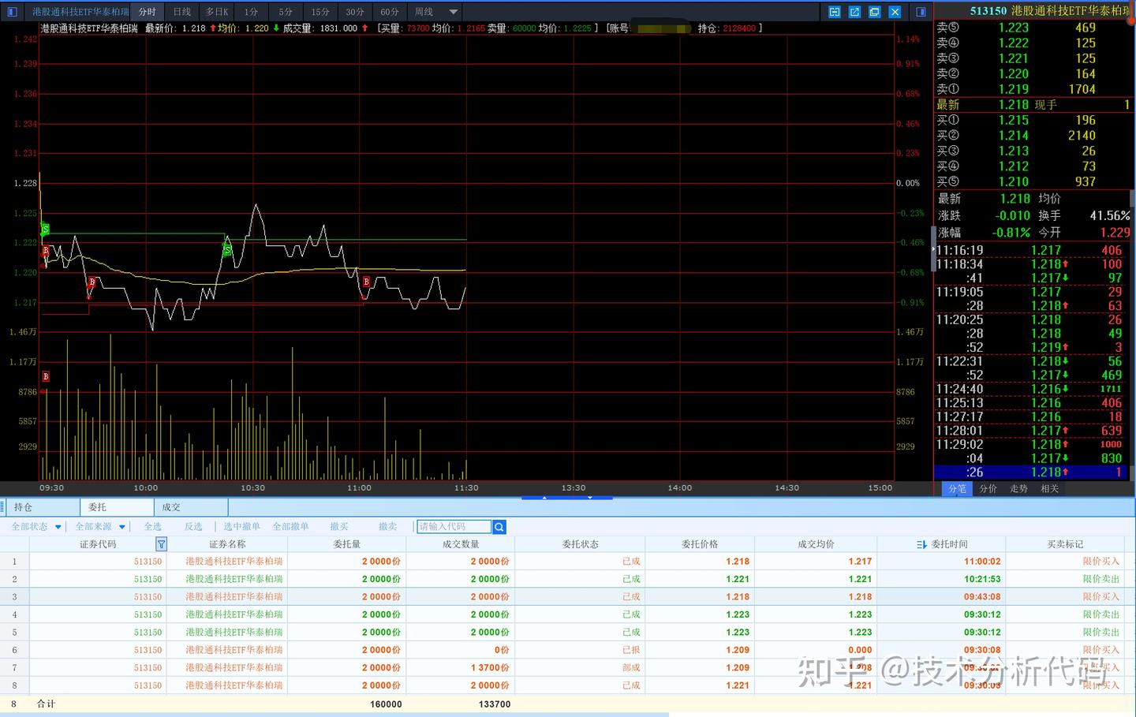This screenshot has width=1136, height=717.
Task: Select the order row timed 09:43:08
Action: coord(568,597)
